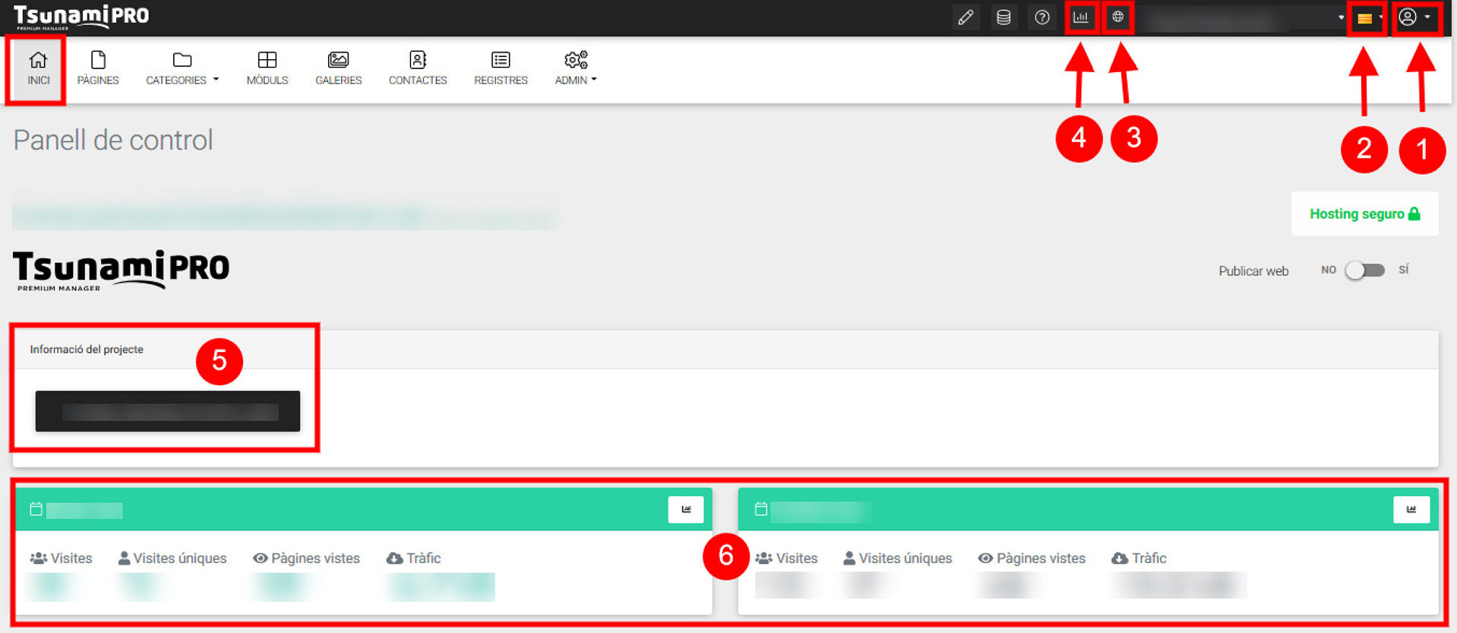Open the language flag dropdown
1457x633 pixels.
coord(1367,18)
